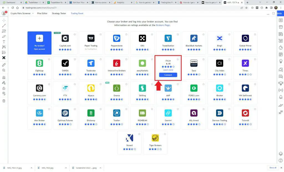
Task: Choose the BlackBull Markets logo
Action: click(x=194, y=38)
